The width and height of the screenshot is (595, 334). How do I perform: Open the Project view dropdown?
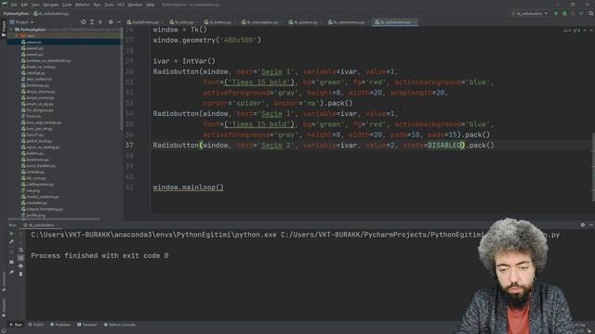[x=22, y=22]
